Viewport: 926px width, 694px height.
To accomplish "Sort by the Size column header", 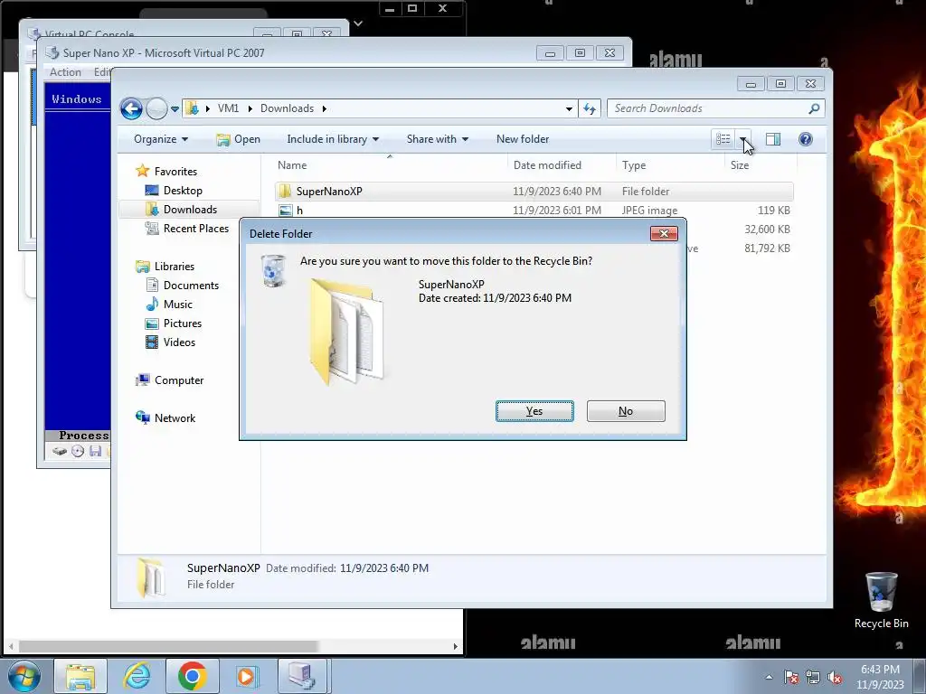I will (761, 165).
